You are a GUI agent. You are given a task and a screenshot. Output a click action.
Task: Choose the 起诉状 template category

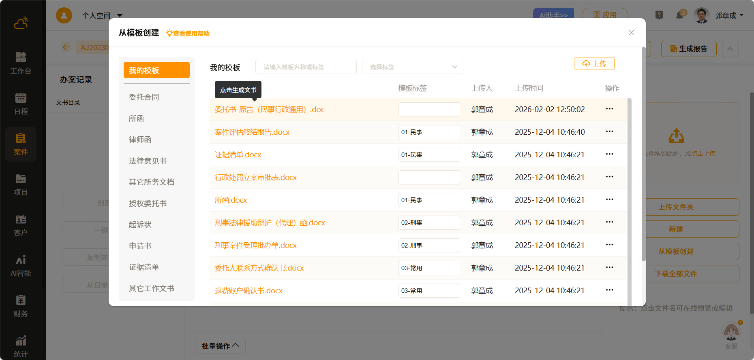tap(140, 224)
